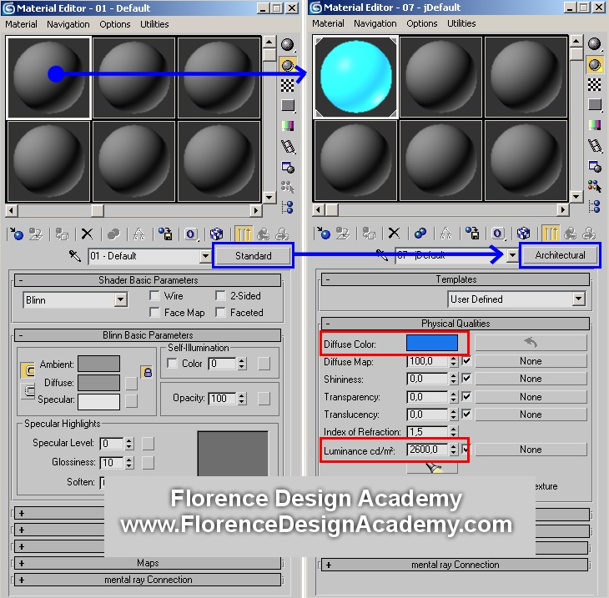
Task: Enable the 2-Sided checkbox
Action: pos(220,296)
